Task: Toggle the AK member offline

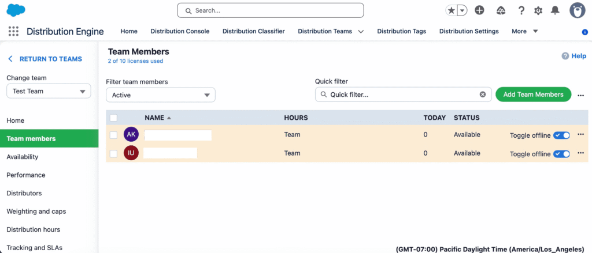Action: (x=561, y=135)
